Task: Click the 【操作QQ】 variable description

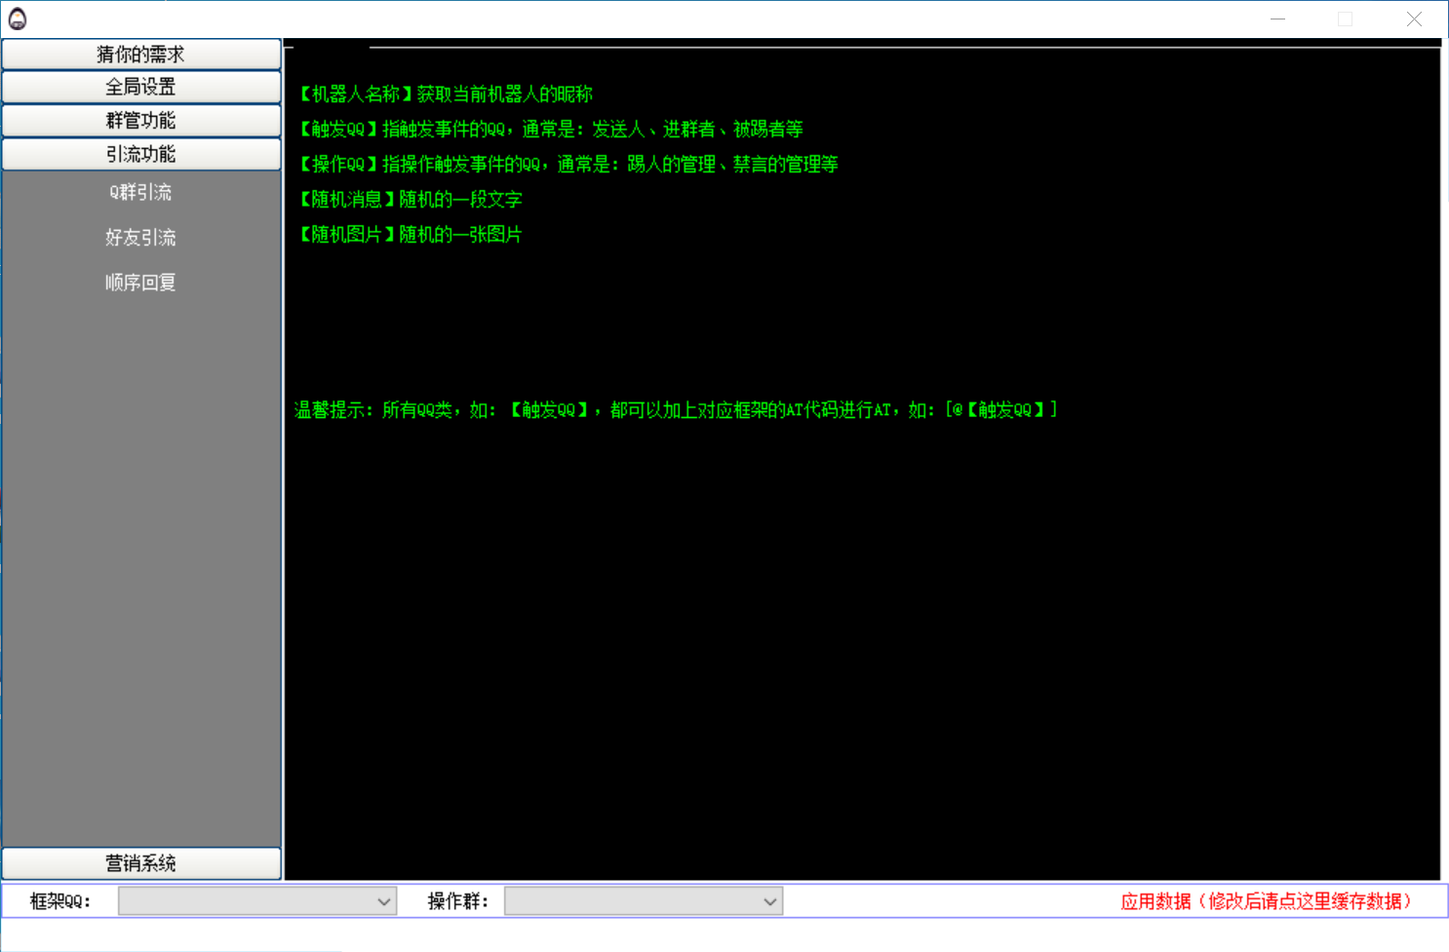Action: click(x=568, y=165)
